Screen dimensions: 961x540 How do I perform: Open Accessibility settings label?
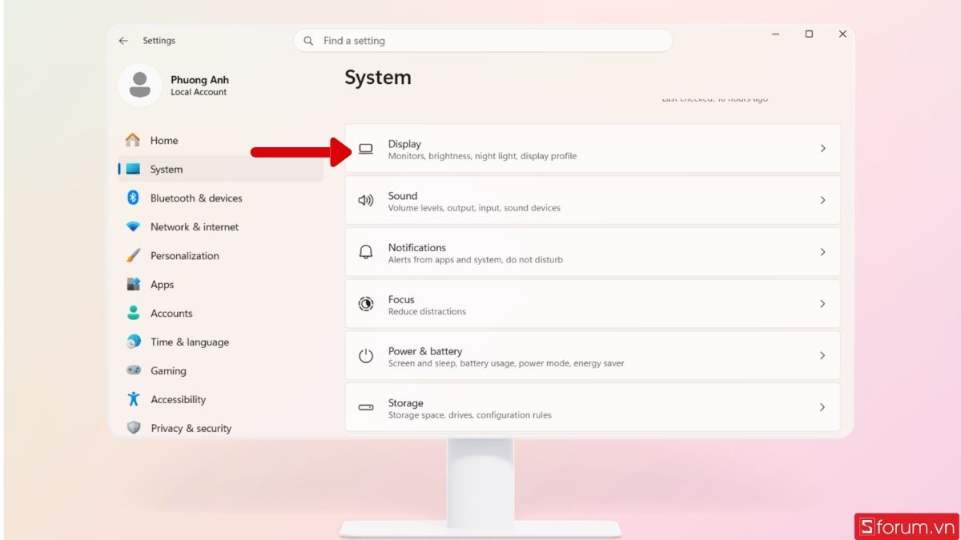click(178, 399)
